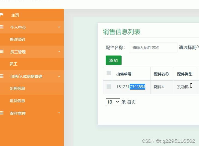Collapse the 出售/入库信息管理 section arrow

59,76
